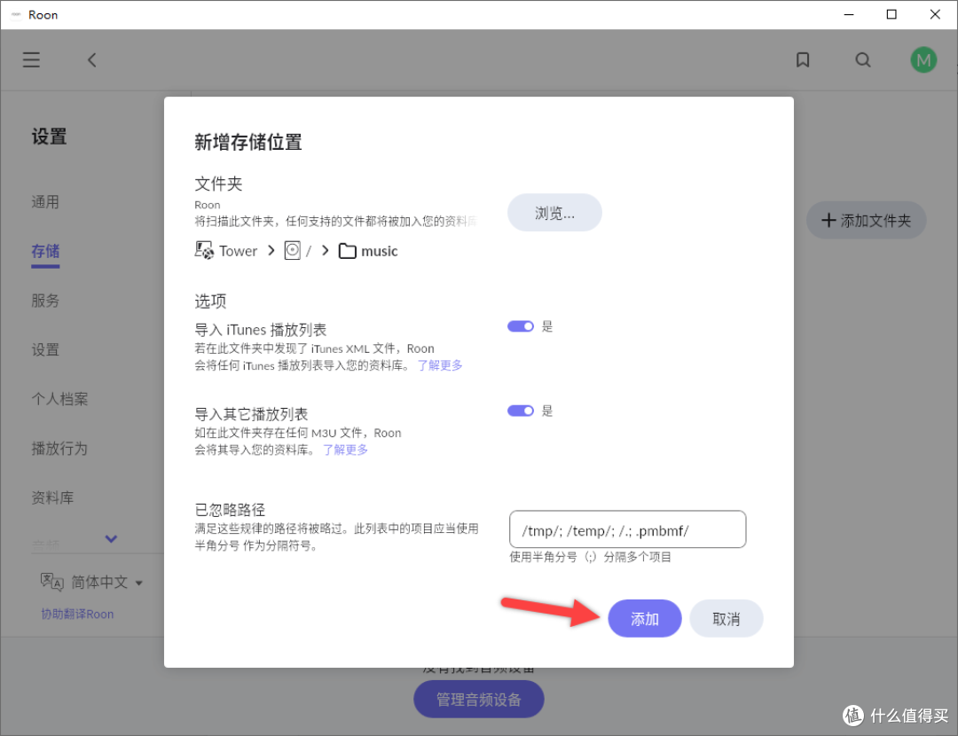Open search with the magnifier icon
The width and height of the screenshot is (958, 736).
tap(862, 59)
